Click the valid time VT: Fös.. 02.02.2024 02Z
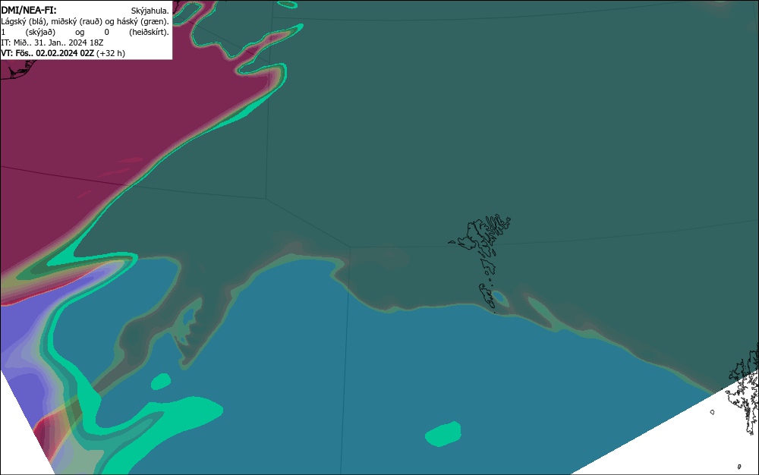Image resolution: width=759 pixels, height=475 pixels. pos(47,53)
